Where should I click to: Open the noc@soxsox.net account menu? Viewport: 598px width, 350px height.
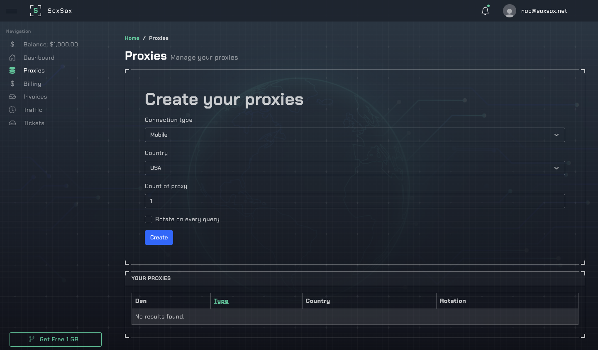tap(544, 11)
